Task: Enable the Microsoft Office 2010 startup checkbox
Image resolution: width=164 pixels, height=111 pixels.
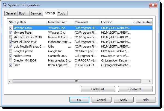Action: click(10, 37)
